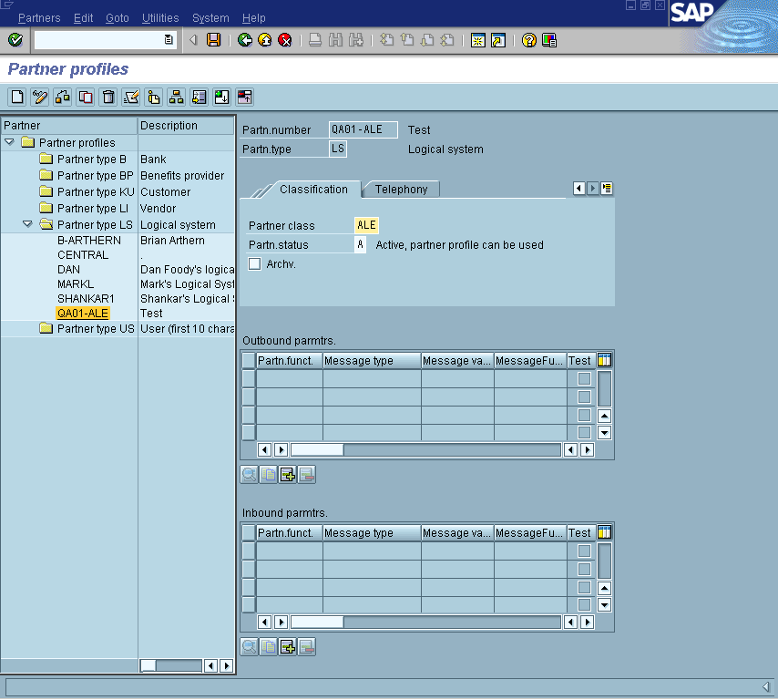
Task: Click table settings icon in Inbound parmtrs header
Action: pos(604,532)
